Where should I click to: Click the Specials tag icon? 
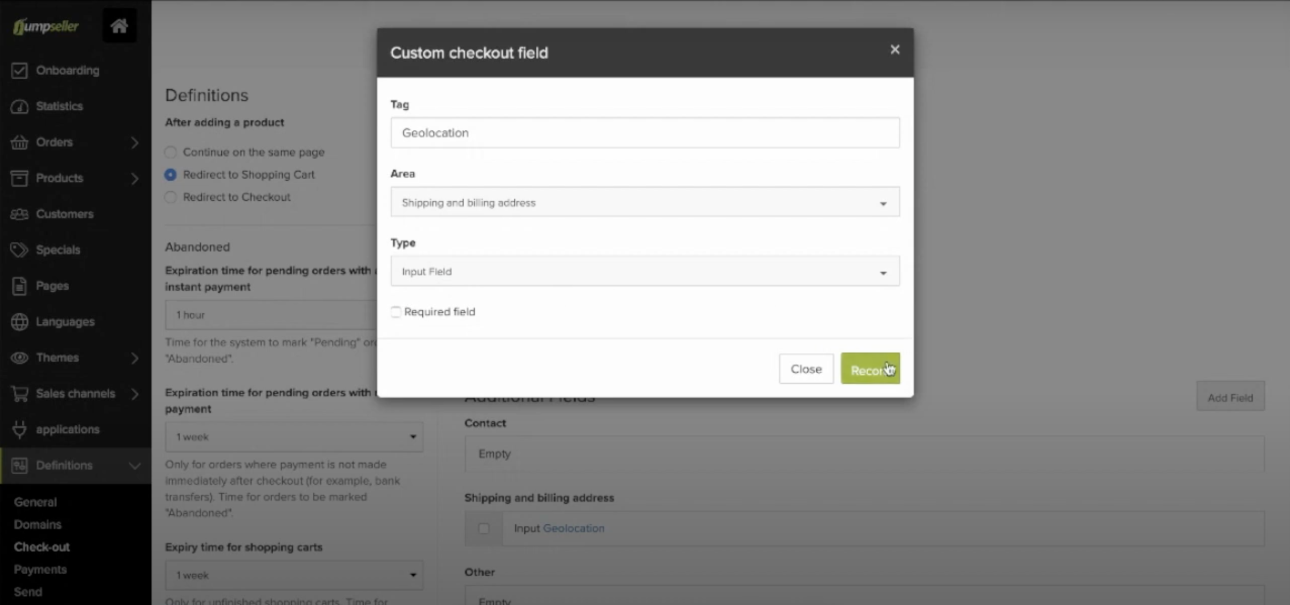(x=19, y=250)
